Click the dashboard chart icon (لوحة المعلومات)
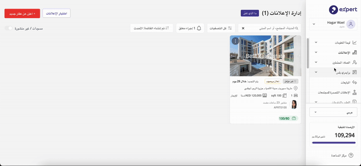The image size is (361, 166). point(355,43)
